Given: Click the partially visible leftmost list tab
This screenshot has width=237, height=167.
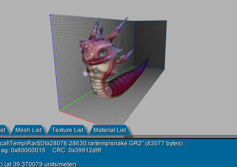Looking at the screenshot, I should pos(3,130).
